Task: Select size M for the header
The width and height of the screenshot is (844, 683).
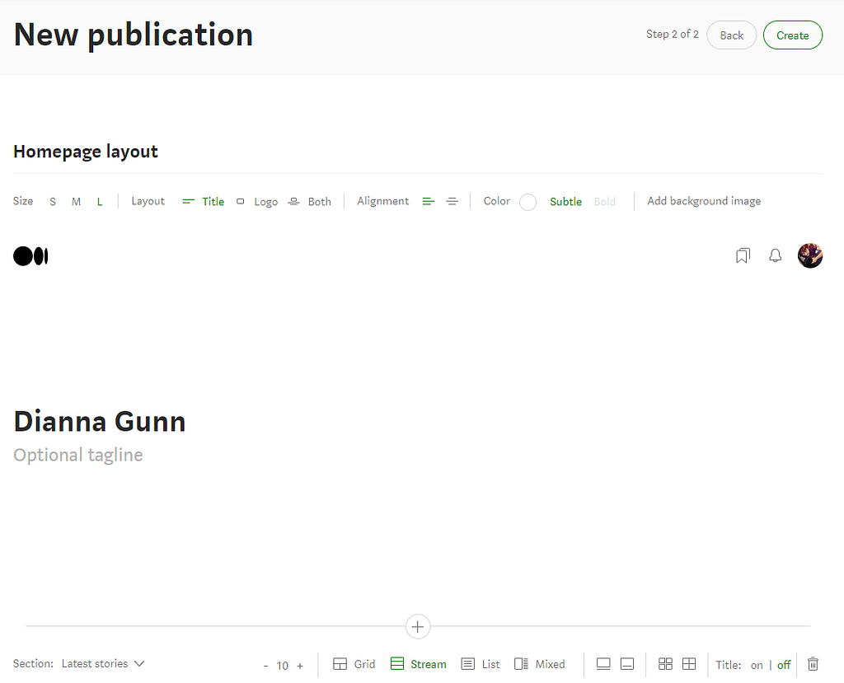Action: click(76, 201)
